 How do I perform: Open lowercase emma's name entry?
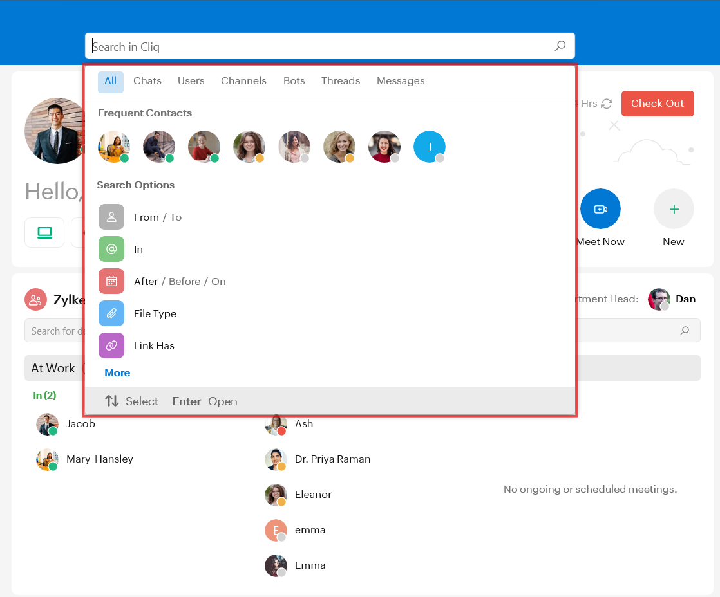(310, 530)
